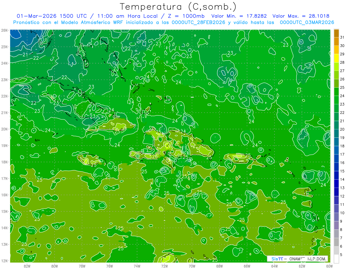Click the legend color band between 24 and 25
This screenshot has height=270, width=350.
pos(336,92)
